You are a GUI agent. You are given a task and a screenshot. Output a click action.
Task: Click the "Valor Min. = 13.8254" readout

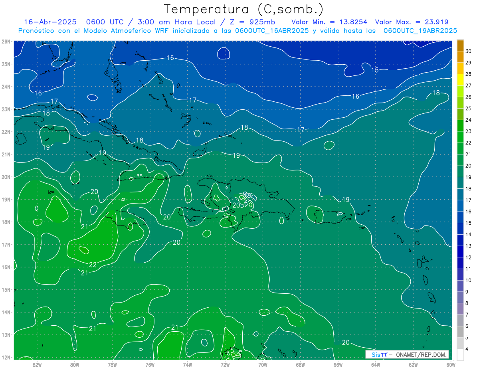[329, 22]
